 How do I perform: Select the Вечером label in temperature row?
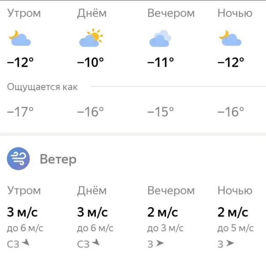(171, 14)
